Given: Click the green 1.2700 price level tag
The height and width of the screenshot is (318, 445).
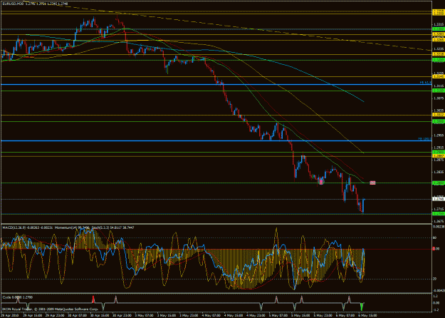Looking at the screenshot, I should (x=439, y=213).
